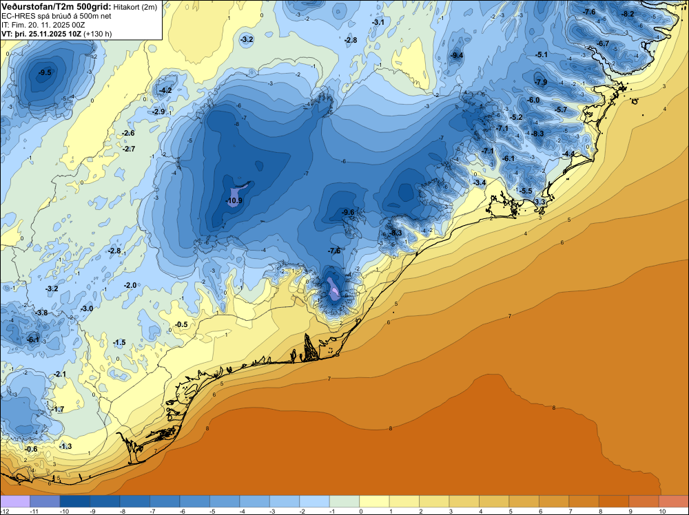
Task: Click the -2.6 temperature label
Action: pyautogui.click(x=128, y=133)
